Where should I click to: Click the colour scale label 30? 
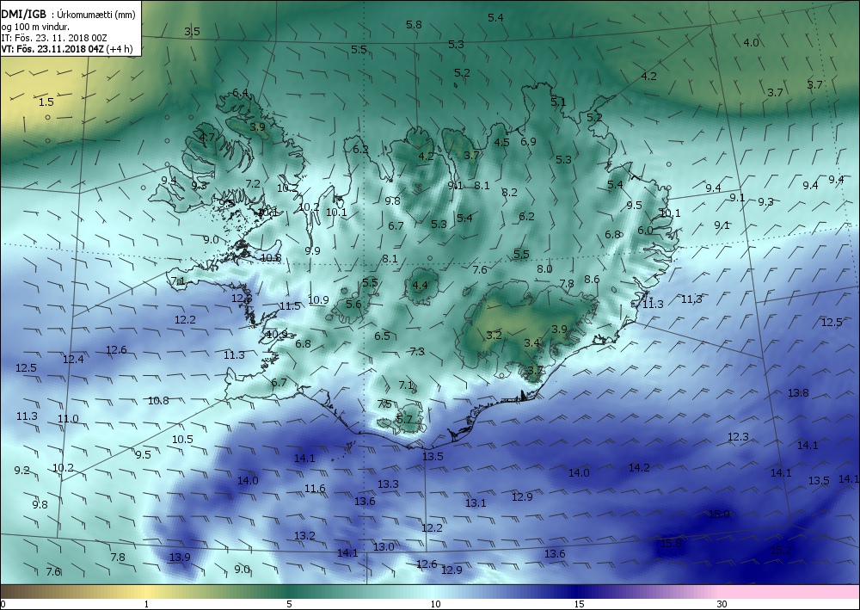(x=722, y=604)
